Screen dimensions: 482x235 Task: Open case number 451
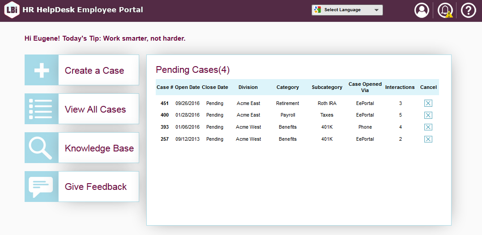click(x=164, y=103)
